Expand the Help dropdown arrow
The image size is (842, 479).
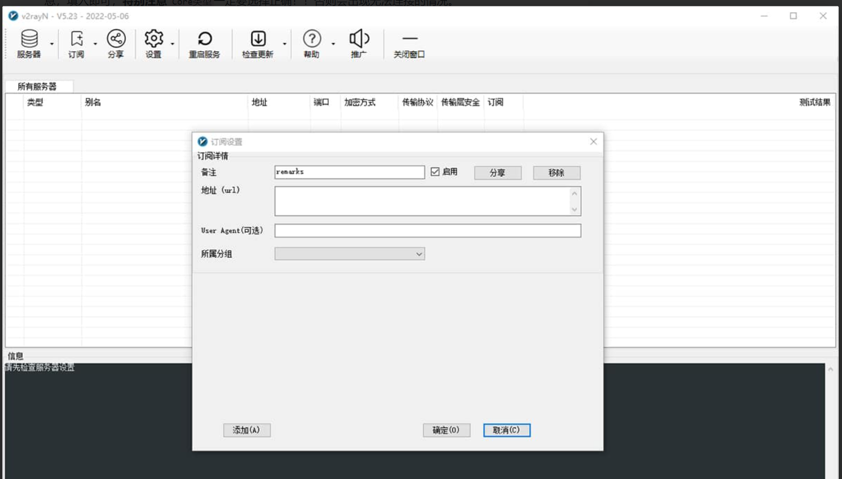tap(333, 44)
